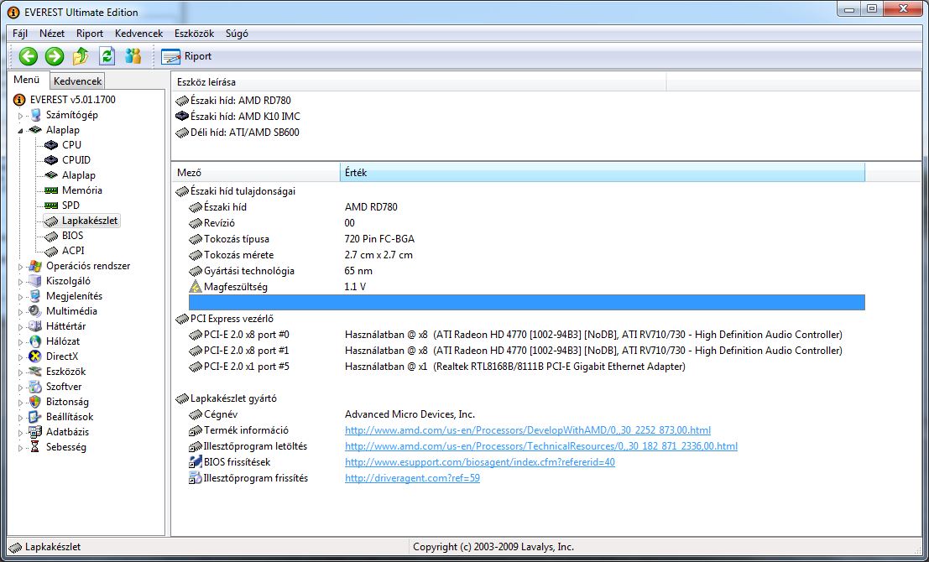Image resolution: width=929 pixels, height=562 pixels.
Task: Expand the DirectX node
Action: pos(21,357)
